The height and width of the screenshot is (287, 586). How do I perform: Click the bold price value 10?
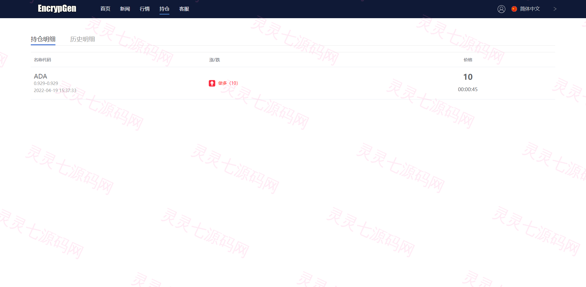coord(468,77)
